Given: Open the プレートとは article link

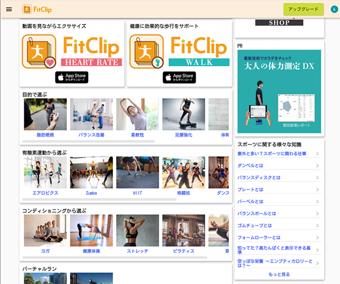Looking at the screenshot, I should pyautogui.click(x=250, y=190).
